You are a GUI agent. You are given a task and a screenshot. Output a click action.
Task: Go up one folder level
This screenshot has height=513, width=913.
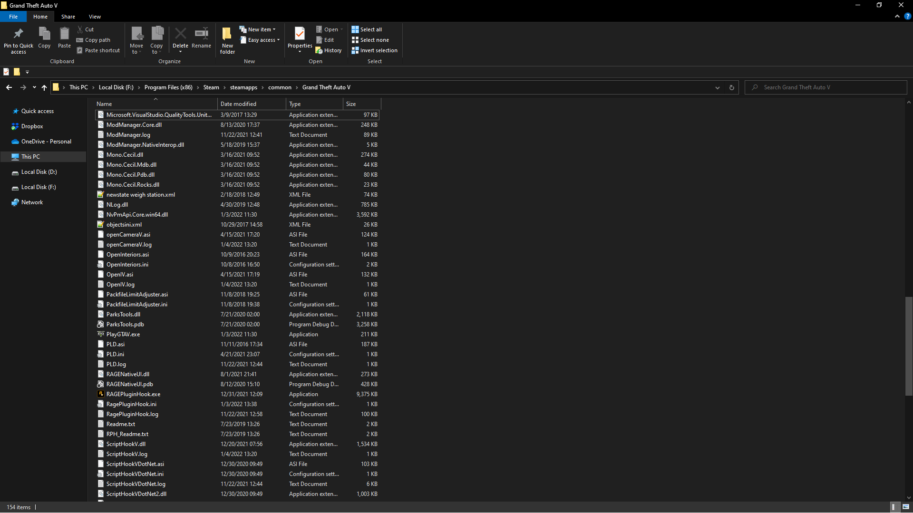pos(44,87)
